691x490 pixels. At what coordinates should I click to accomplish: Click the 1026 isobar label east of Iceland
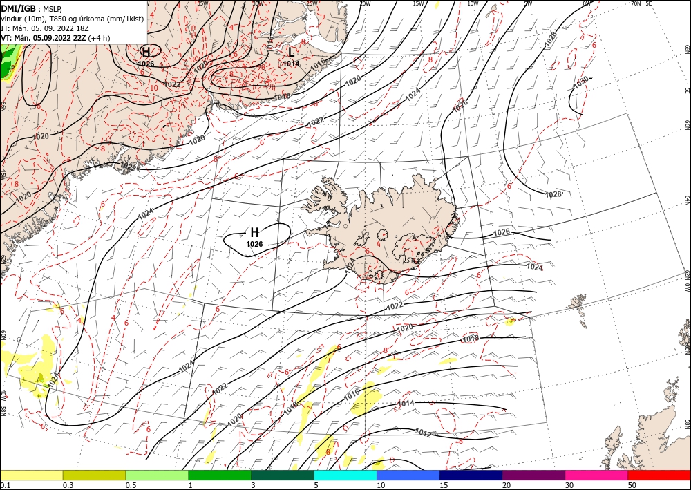pos(502,232)
